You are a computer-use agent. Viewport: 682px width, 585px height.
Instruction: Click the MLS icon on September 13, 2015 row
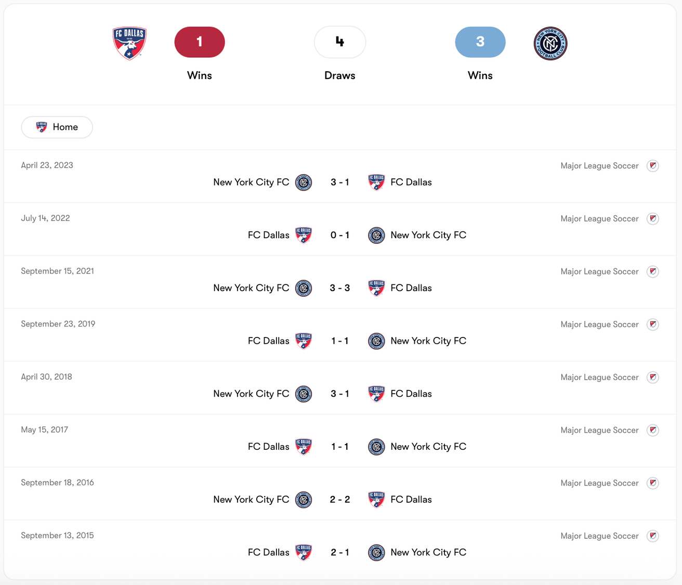click(x=653, y=536)
